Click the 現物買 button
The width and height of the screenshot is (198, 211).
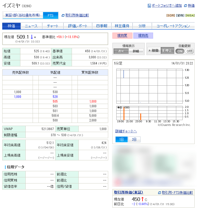pos(122,36)
